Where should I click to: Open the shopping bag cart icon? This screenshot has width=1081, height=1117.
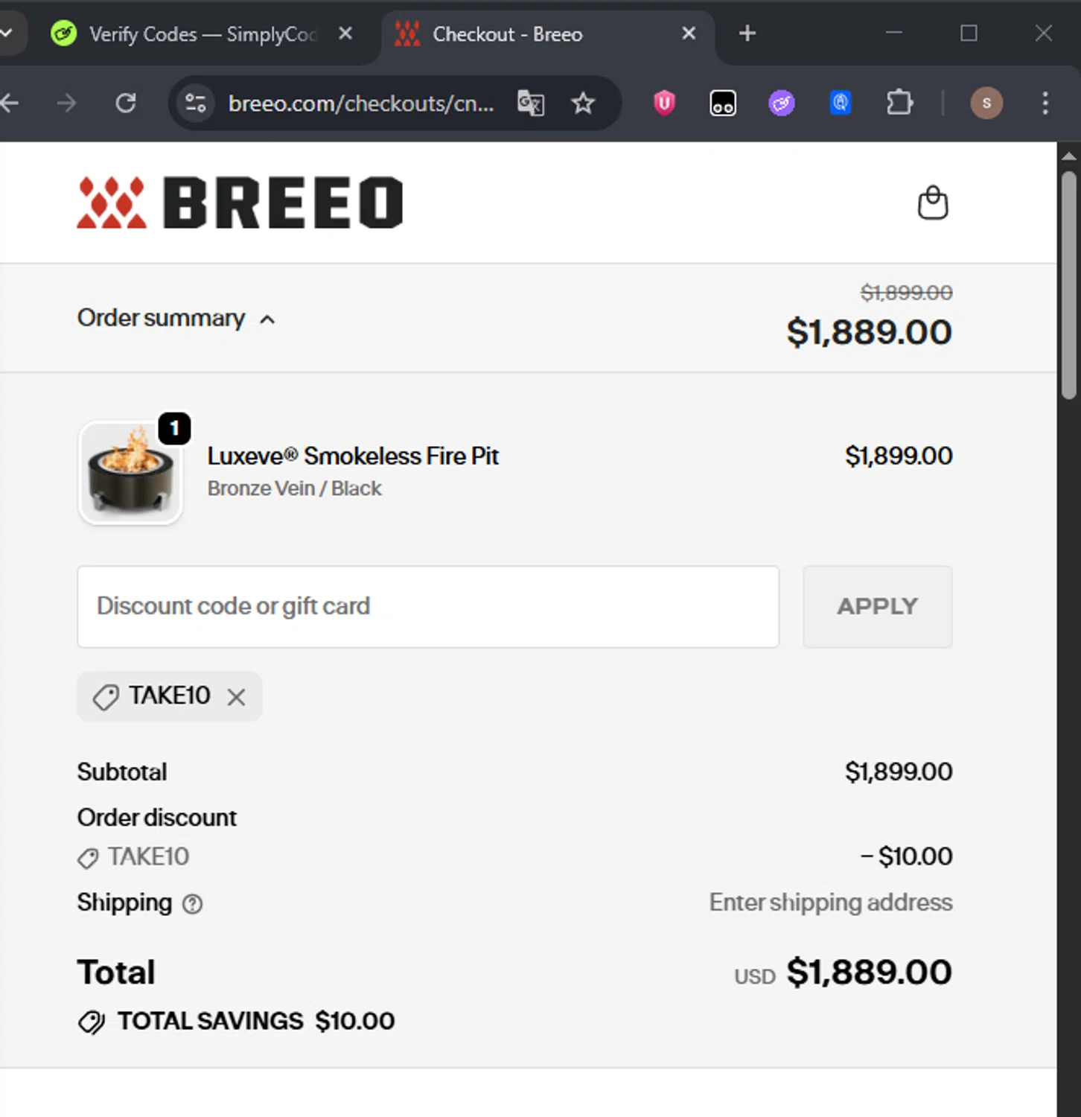[x=932, y=203]
